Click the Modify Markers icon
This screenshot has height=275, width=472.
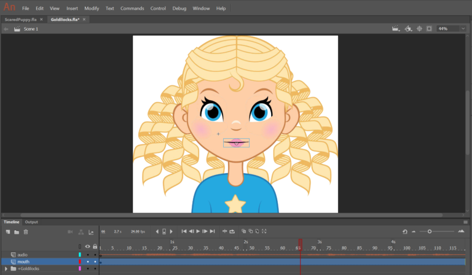tap(264, 231)
